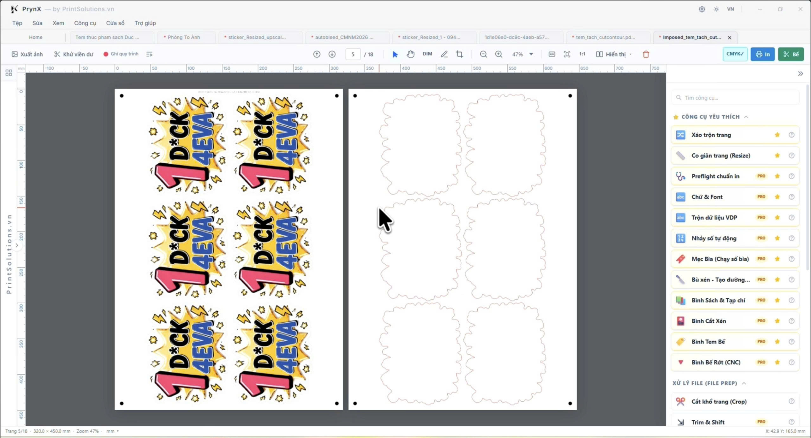Click the blue In print button

(762, 54)
